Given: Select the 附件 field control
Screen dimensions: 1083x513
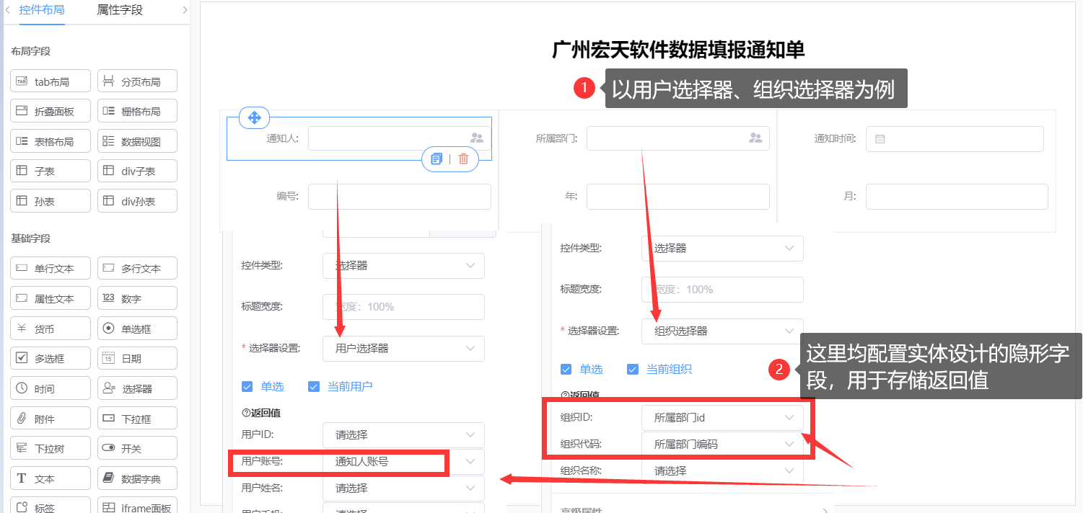Looking at the screenshot, I should tap(51, 419).
